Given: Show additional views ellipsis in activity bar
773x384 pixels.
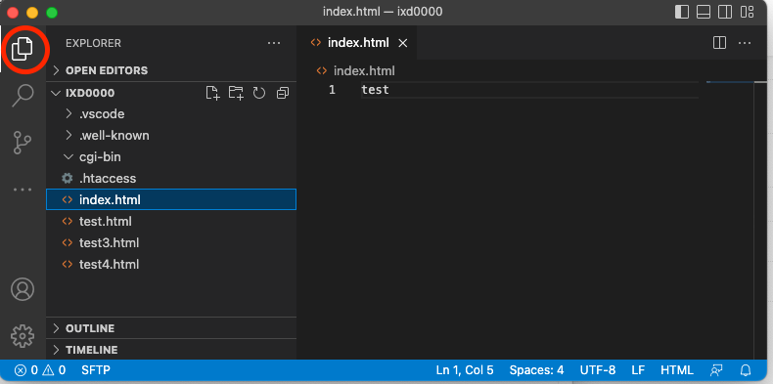Looking at the screenshot, I should (x=23, y=190).
